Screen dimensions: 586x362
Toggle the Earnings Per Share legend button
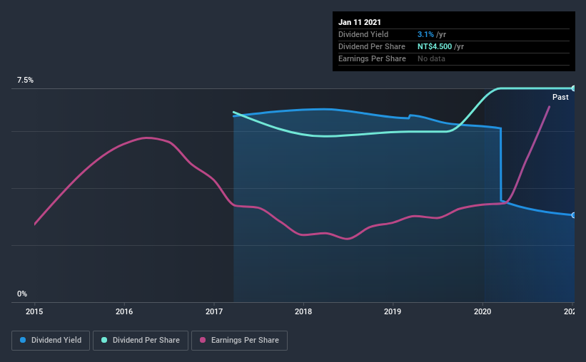(239, 341)
